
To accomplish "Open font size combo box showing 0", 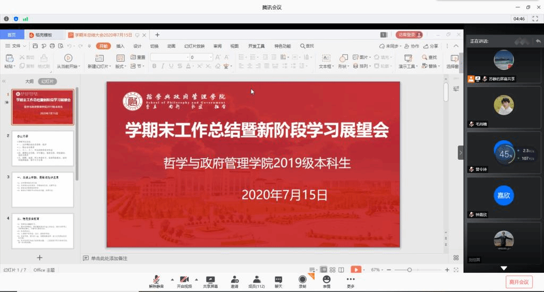I will point(201,57).
